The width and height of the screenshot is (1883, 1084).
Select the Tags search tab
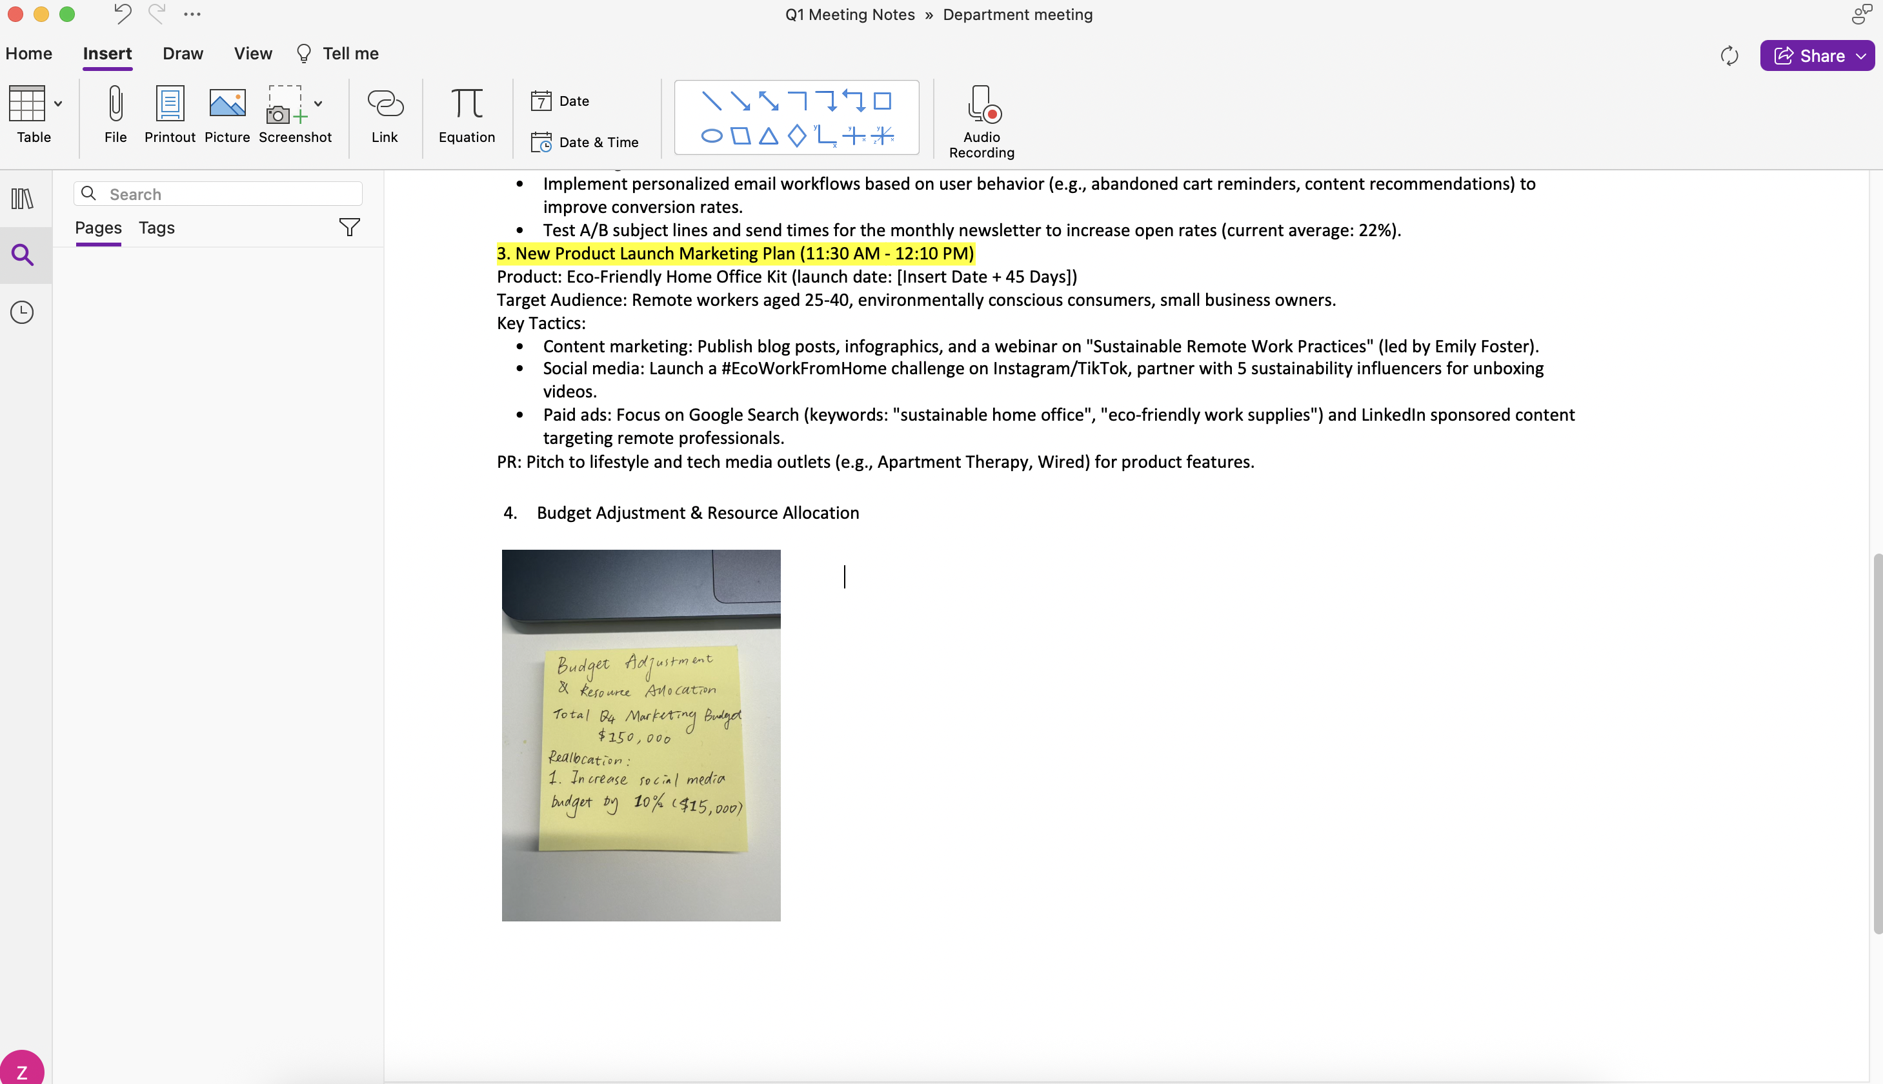click(x=156, y=228)
